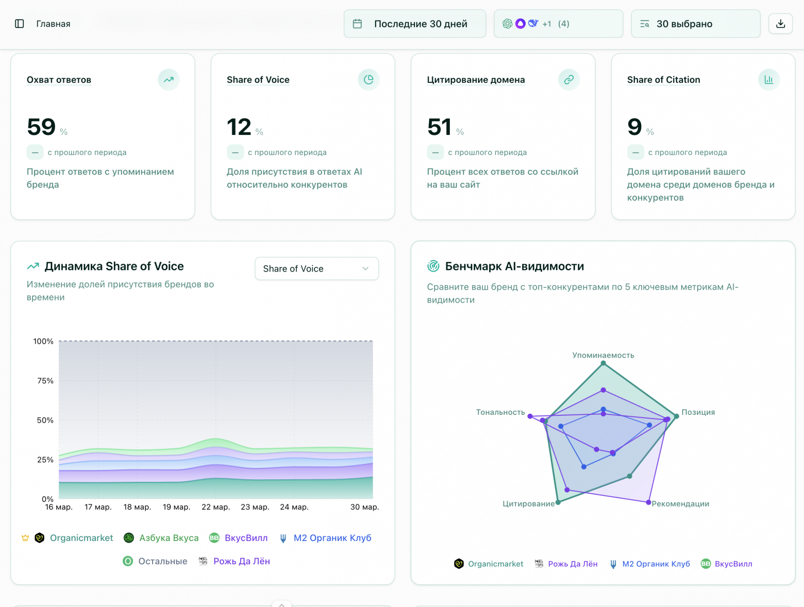
Task: Open the 30 выбрано filter
Action: 695,24
